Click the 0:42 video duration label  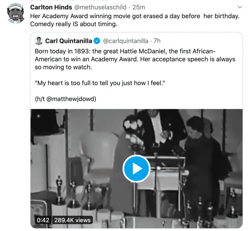click(x=43, y=220)
